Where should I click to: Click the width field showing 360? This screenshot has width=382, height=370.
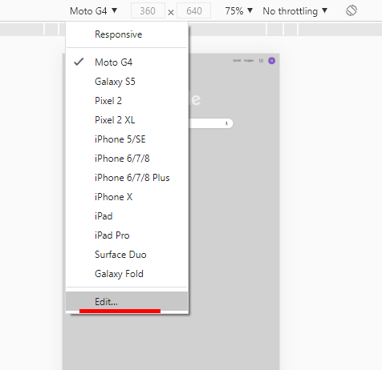[148, 11]
